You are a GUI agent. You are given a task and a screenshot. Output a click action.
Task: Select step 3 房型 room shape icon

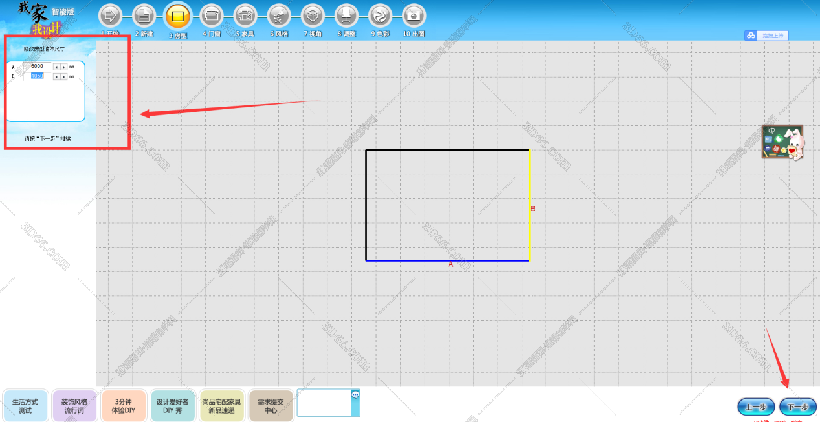point(178,16)
